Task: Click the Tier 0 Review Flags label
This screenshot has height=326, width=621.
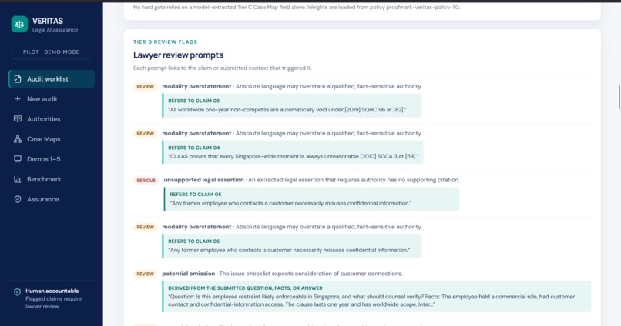Action: tap(165, 42)
